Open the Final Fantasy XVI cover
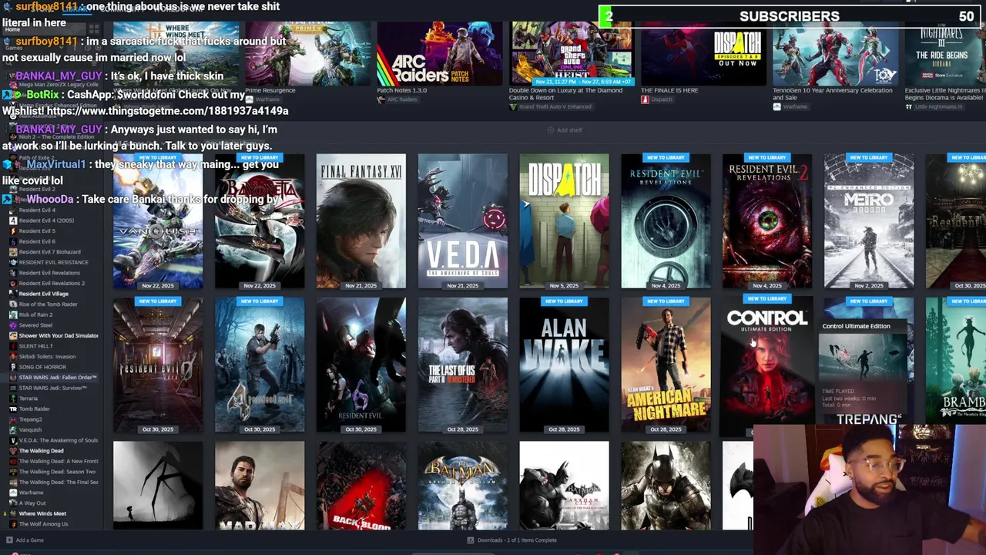986x555 pixels. tap(361, 221)
